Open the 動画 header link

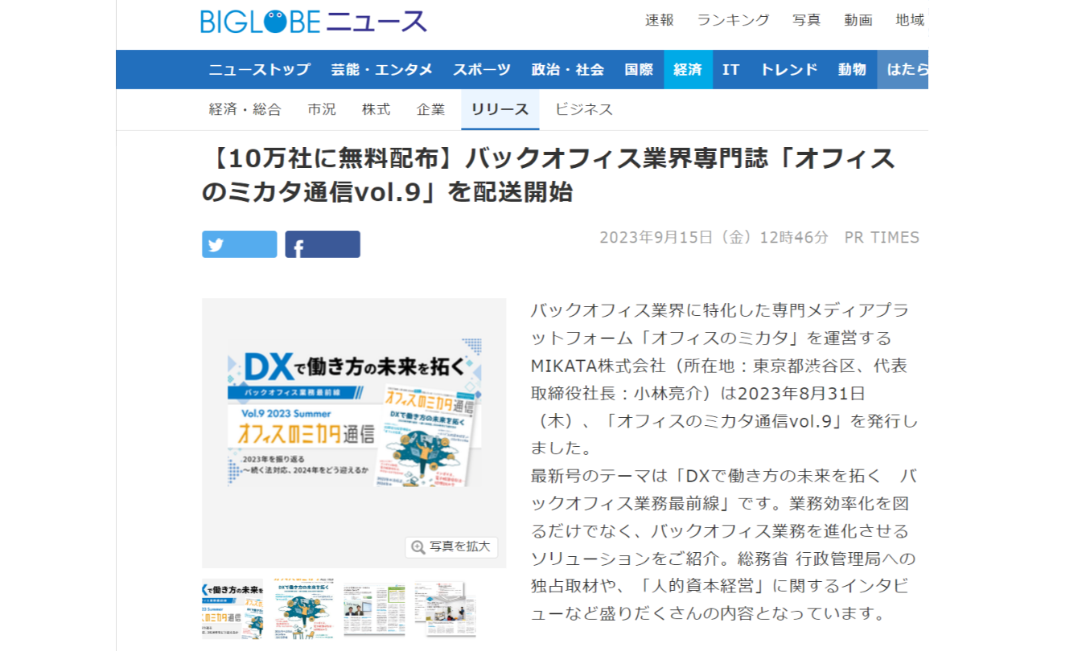tap(858, 20)
